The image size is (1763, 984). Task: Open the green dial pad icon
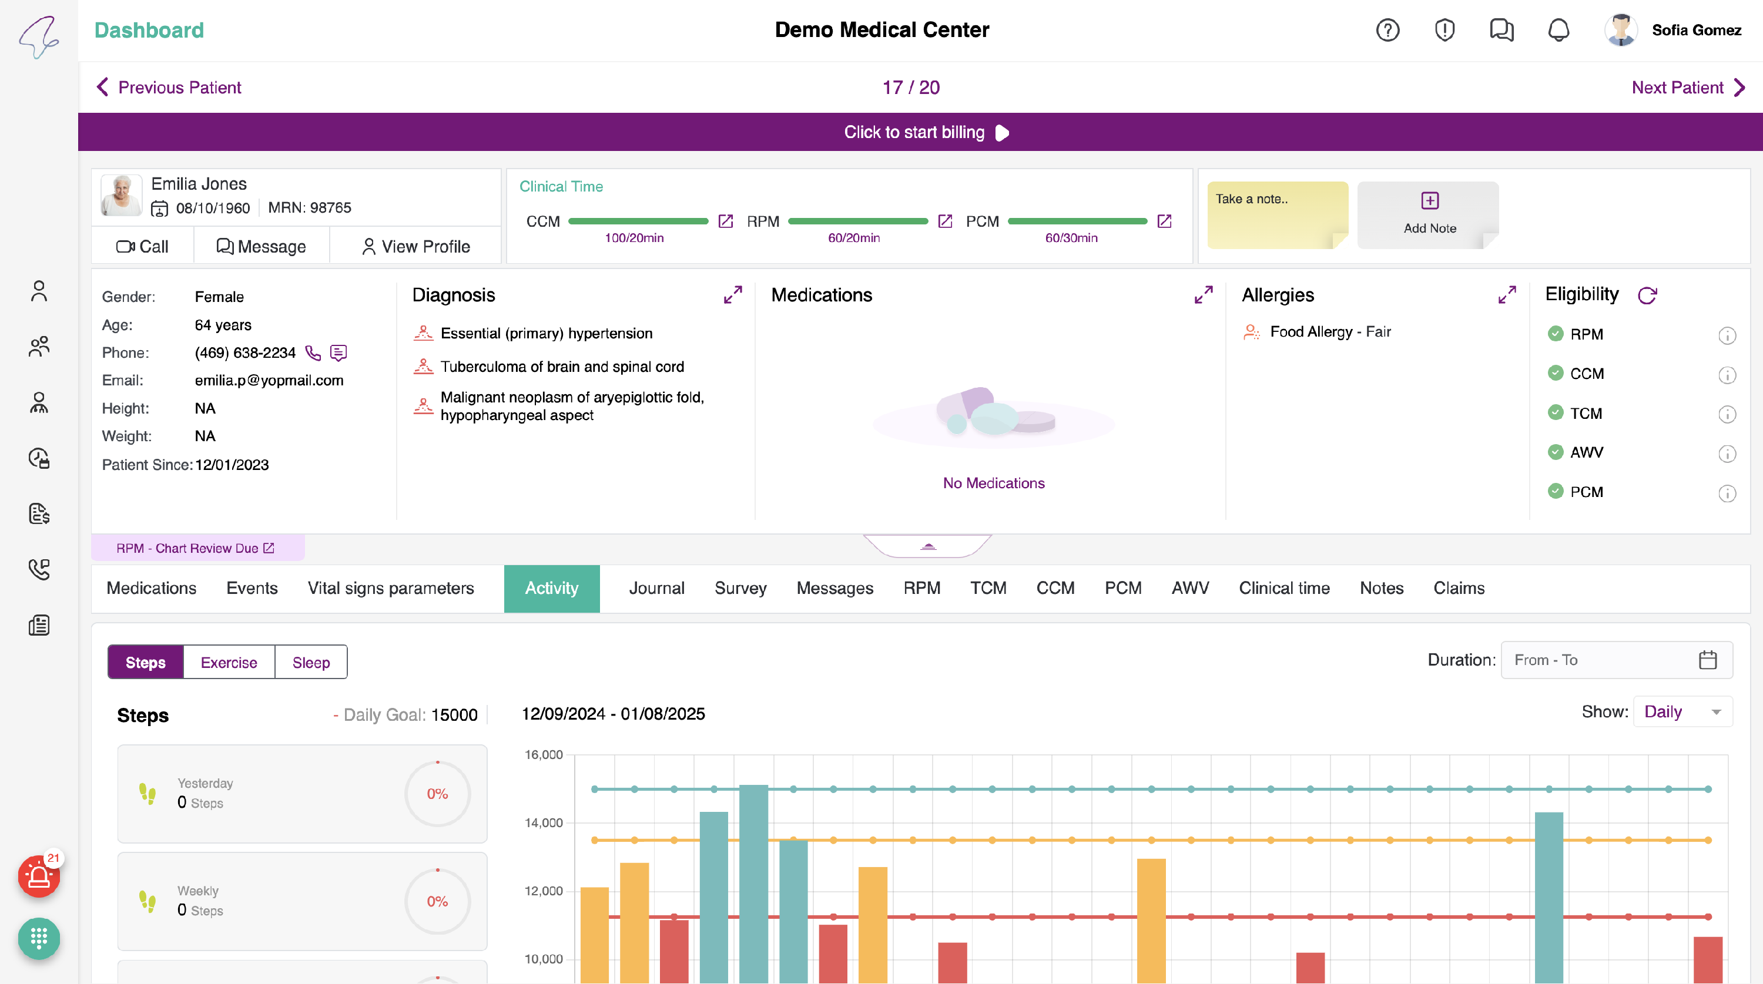(38, 938)
